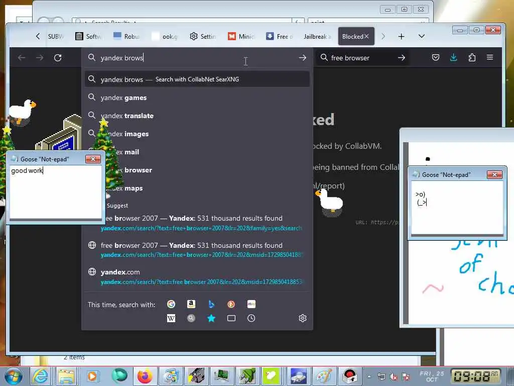The height and width of the screenshot is (386, 514).
Task: Click the good work notepad text area
Action: tap(56, 191)
